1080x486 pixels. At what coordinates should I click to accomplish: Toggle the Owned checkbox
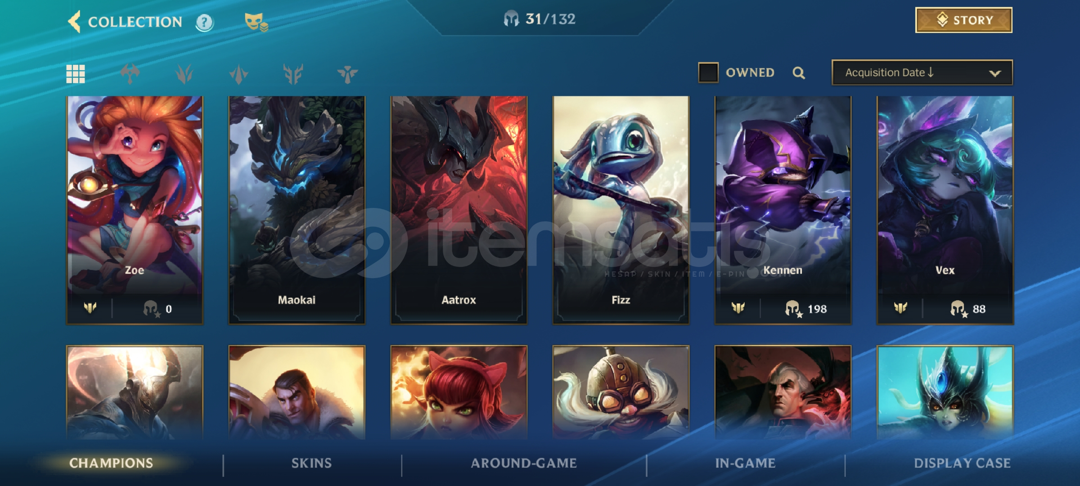708,72
